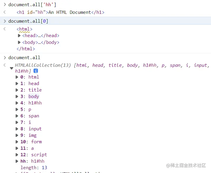Click h1#hh value of hh key
This screenshot has width=211, height=173.
pyautogui.click(x=38, y=161)
